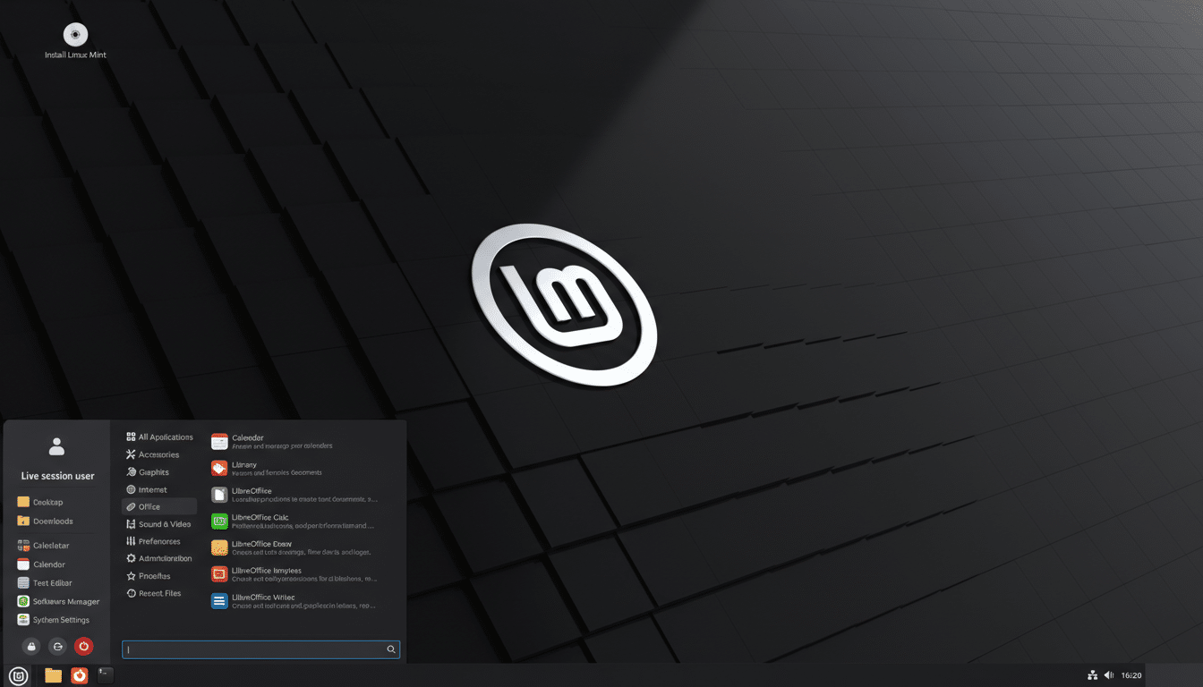The image size is (1203, 687).
Task: Click the logout icon
Action: click(56, 646)
